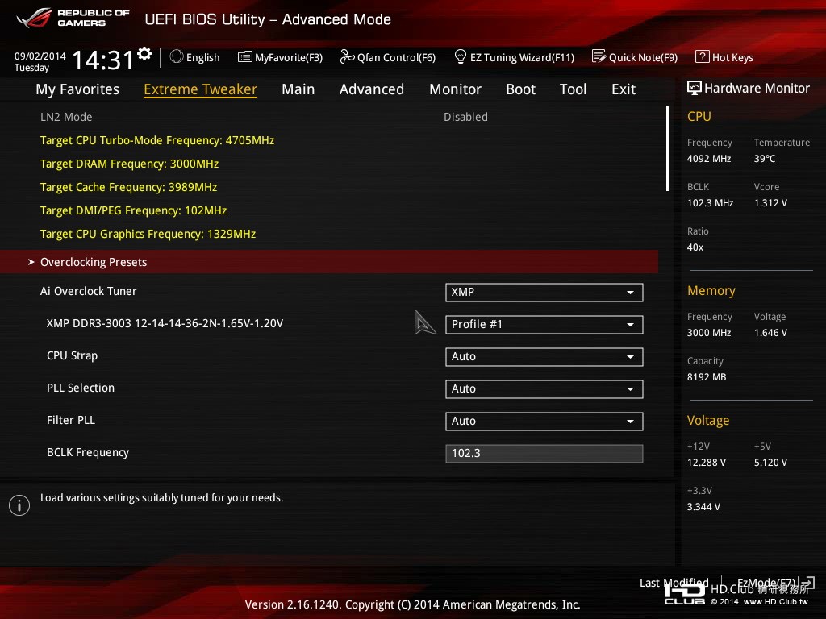Click the CPU Strap label

(x=72, y=355)
